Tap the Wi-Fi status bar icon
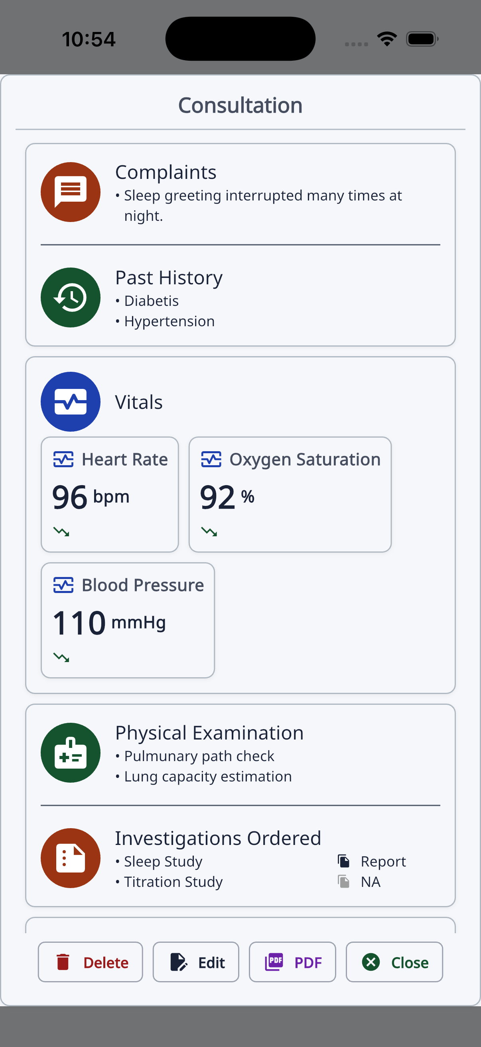 [x=387, y=39]
